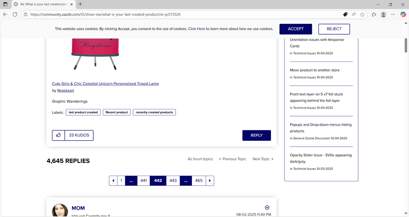Open the Copilot icon in Edge toolbar
This screenshot has height=217, width=409.
click(x=403, y=14)
